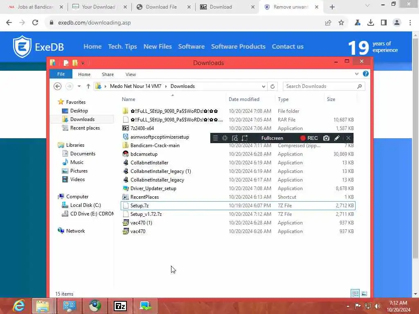Image resolution: width=419 pixels, height=314 pixels.
Task: Select the 7z2408-x64 file
Action: (x=238, y=128)
